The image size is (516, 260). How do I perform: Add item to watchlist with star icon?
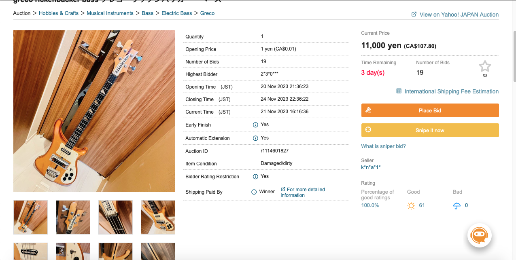485,66
